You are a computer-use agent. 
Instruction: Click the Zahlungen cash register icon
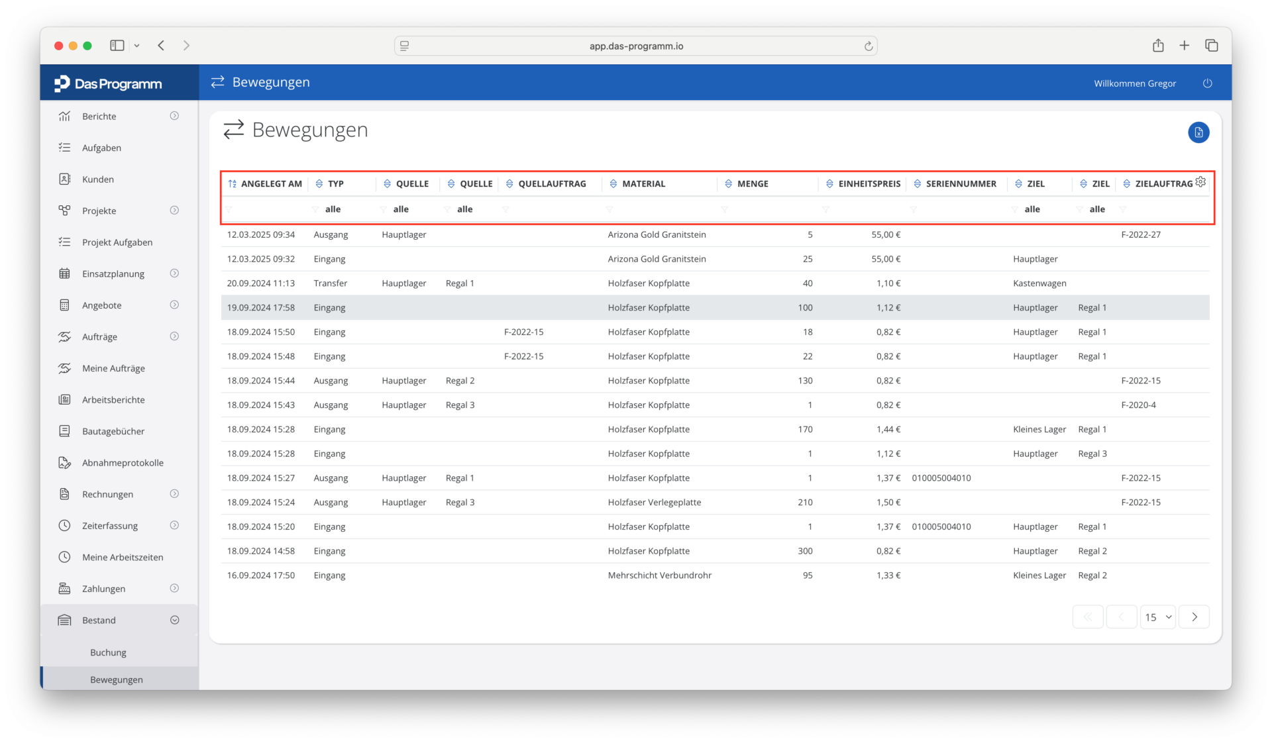click(64, 589)
